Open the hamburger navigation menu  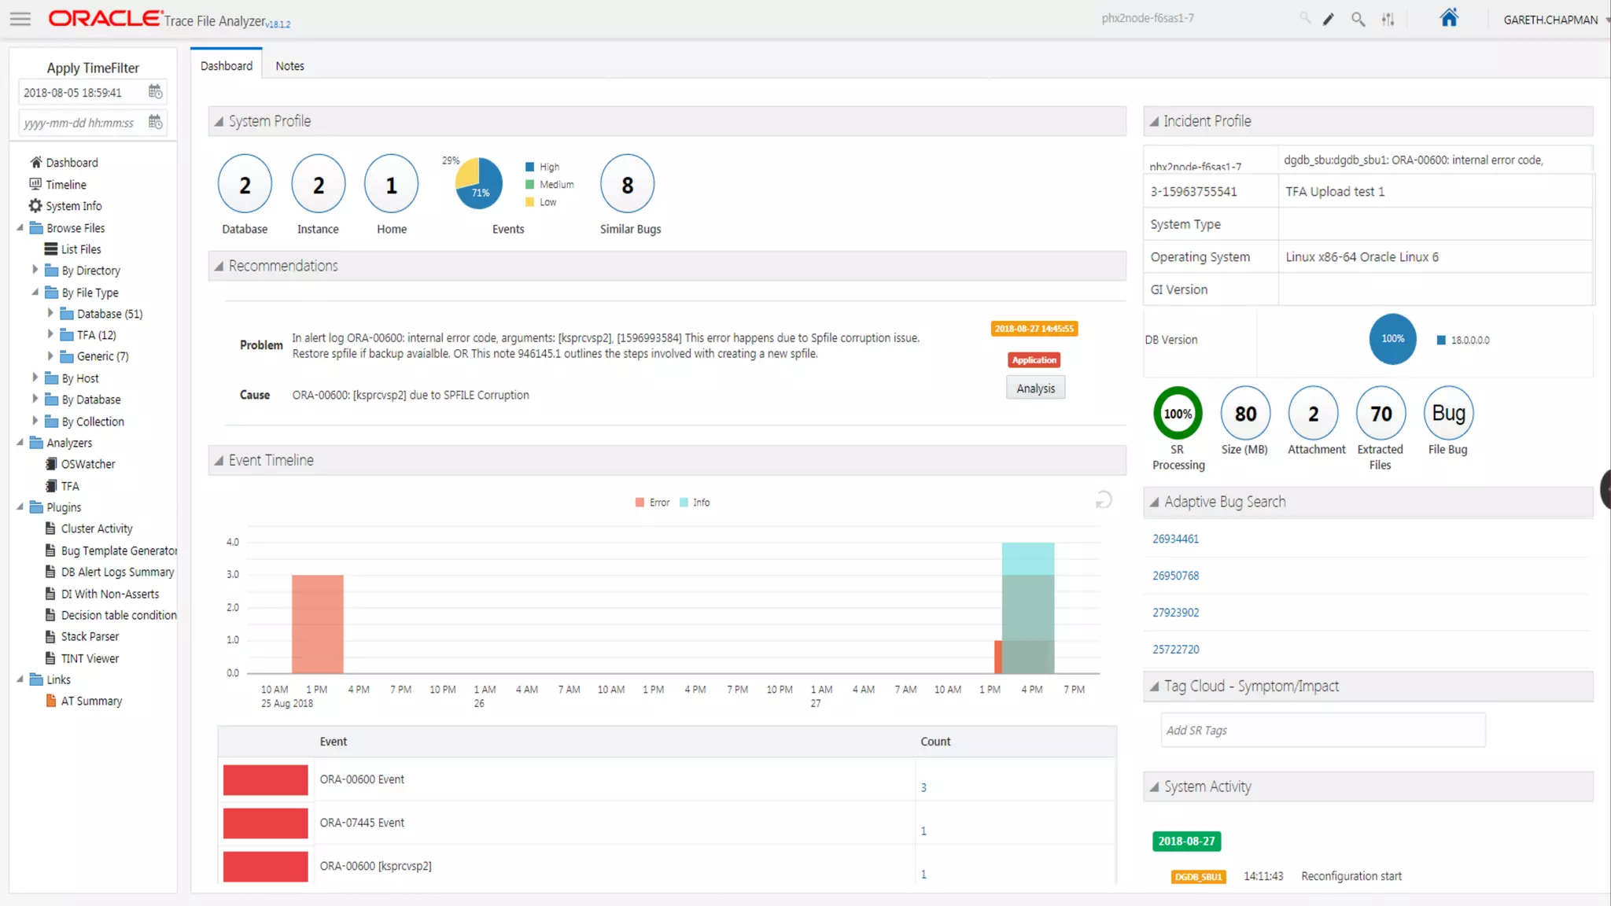click(20, 19)
